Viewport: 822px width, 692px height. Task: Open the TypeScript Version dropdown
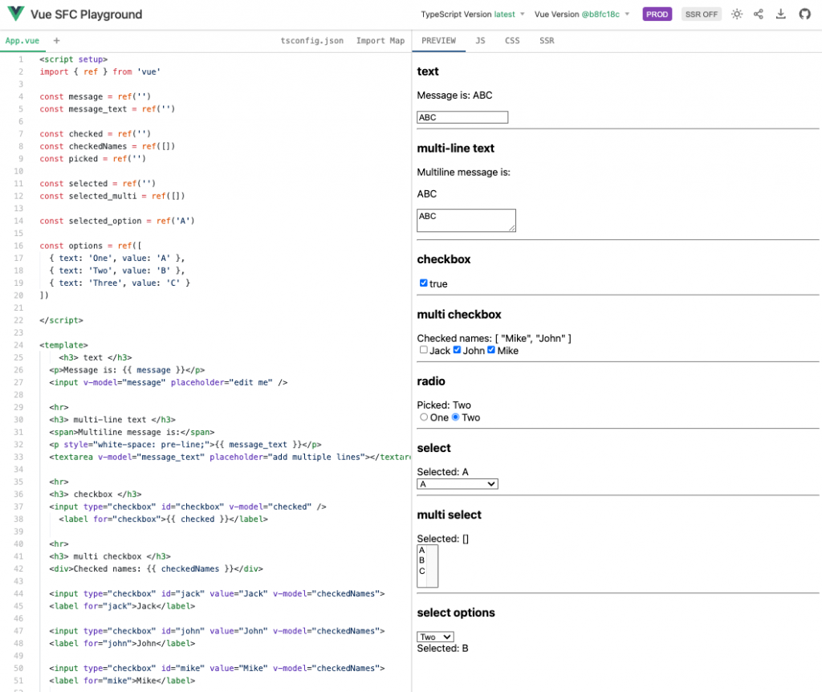472,14
